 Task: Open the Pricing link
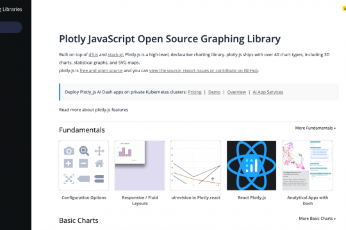(195, 92)
